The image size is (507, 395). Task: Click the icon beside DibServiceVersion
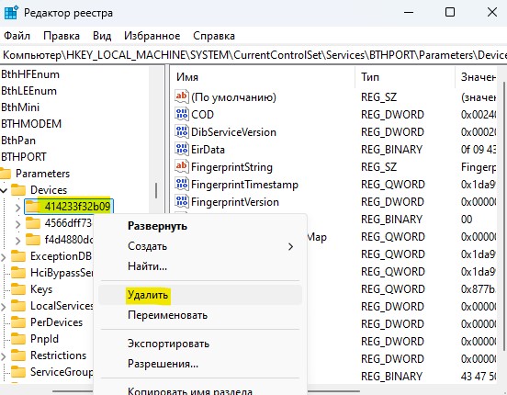(181, 131)
